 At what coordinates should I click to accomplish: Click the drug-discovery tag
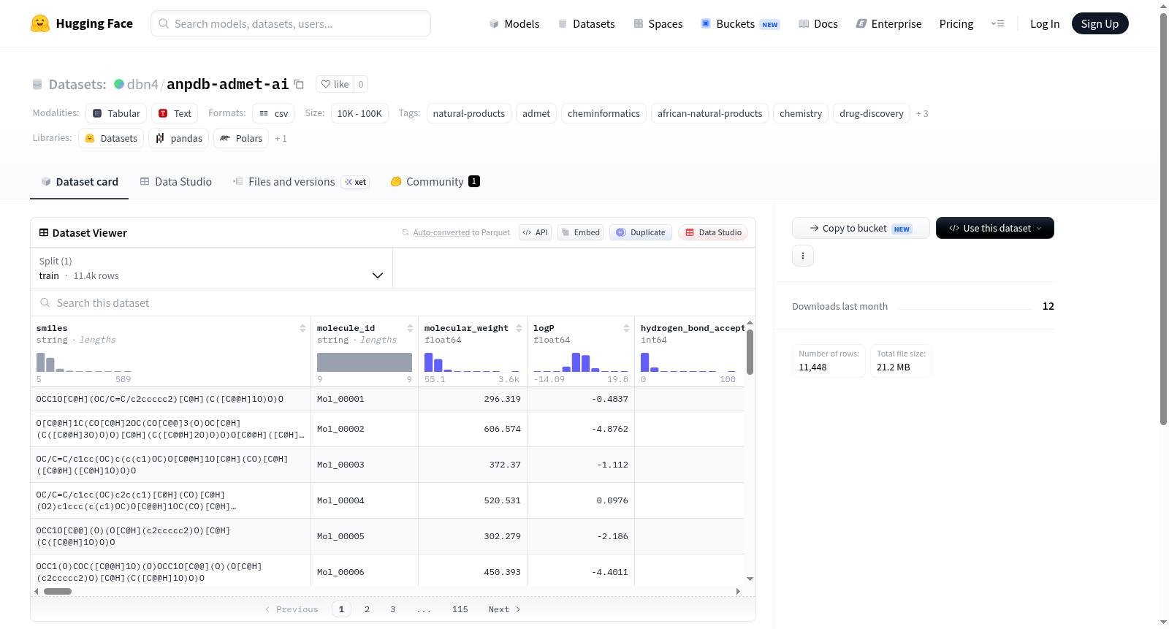point(872,113)
